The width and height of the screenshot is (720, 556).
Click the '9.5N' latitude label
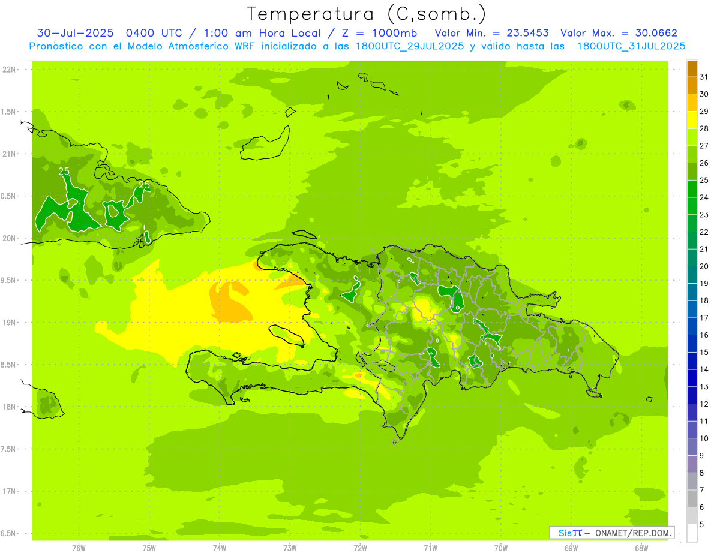pyautogui.click(x=8, y=281)
